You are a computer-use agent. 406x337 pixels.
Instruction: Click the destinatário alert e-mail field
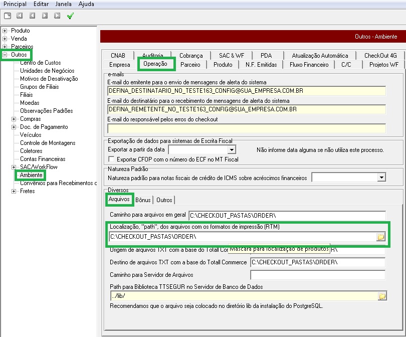pos(247,109)
